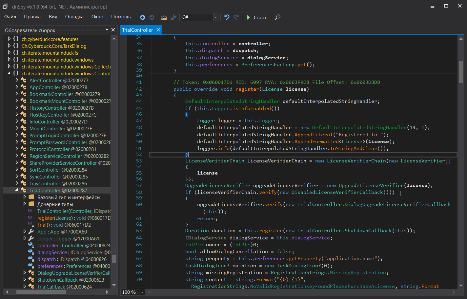Open the Файл menu
Image resolution: width=467 pixels, height=299 pixels.
tap(10, 17)
